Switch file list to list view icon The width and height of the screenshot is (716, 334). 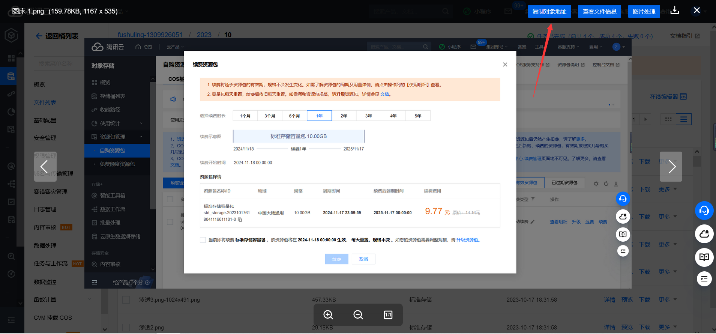[x=683, y=119]
